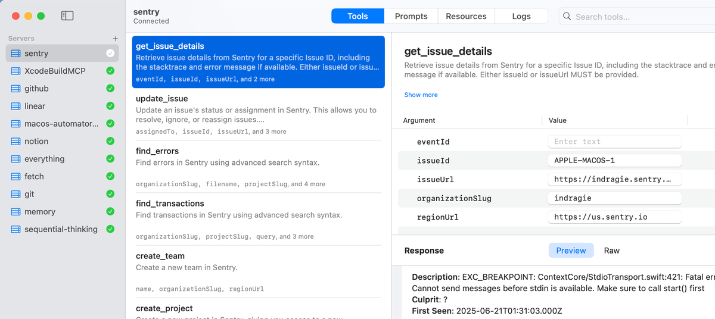Image resolution: width=715 pixels, height=319 pixels.
Task: Click the linear server icon
Action: 15,106
